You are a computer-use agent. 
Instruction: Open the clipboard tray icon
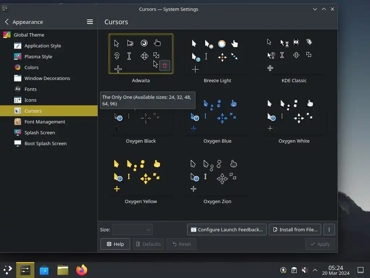294,270
